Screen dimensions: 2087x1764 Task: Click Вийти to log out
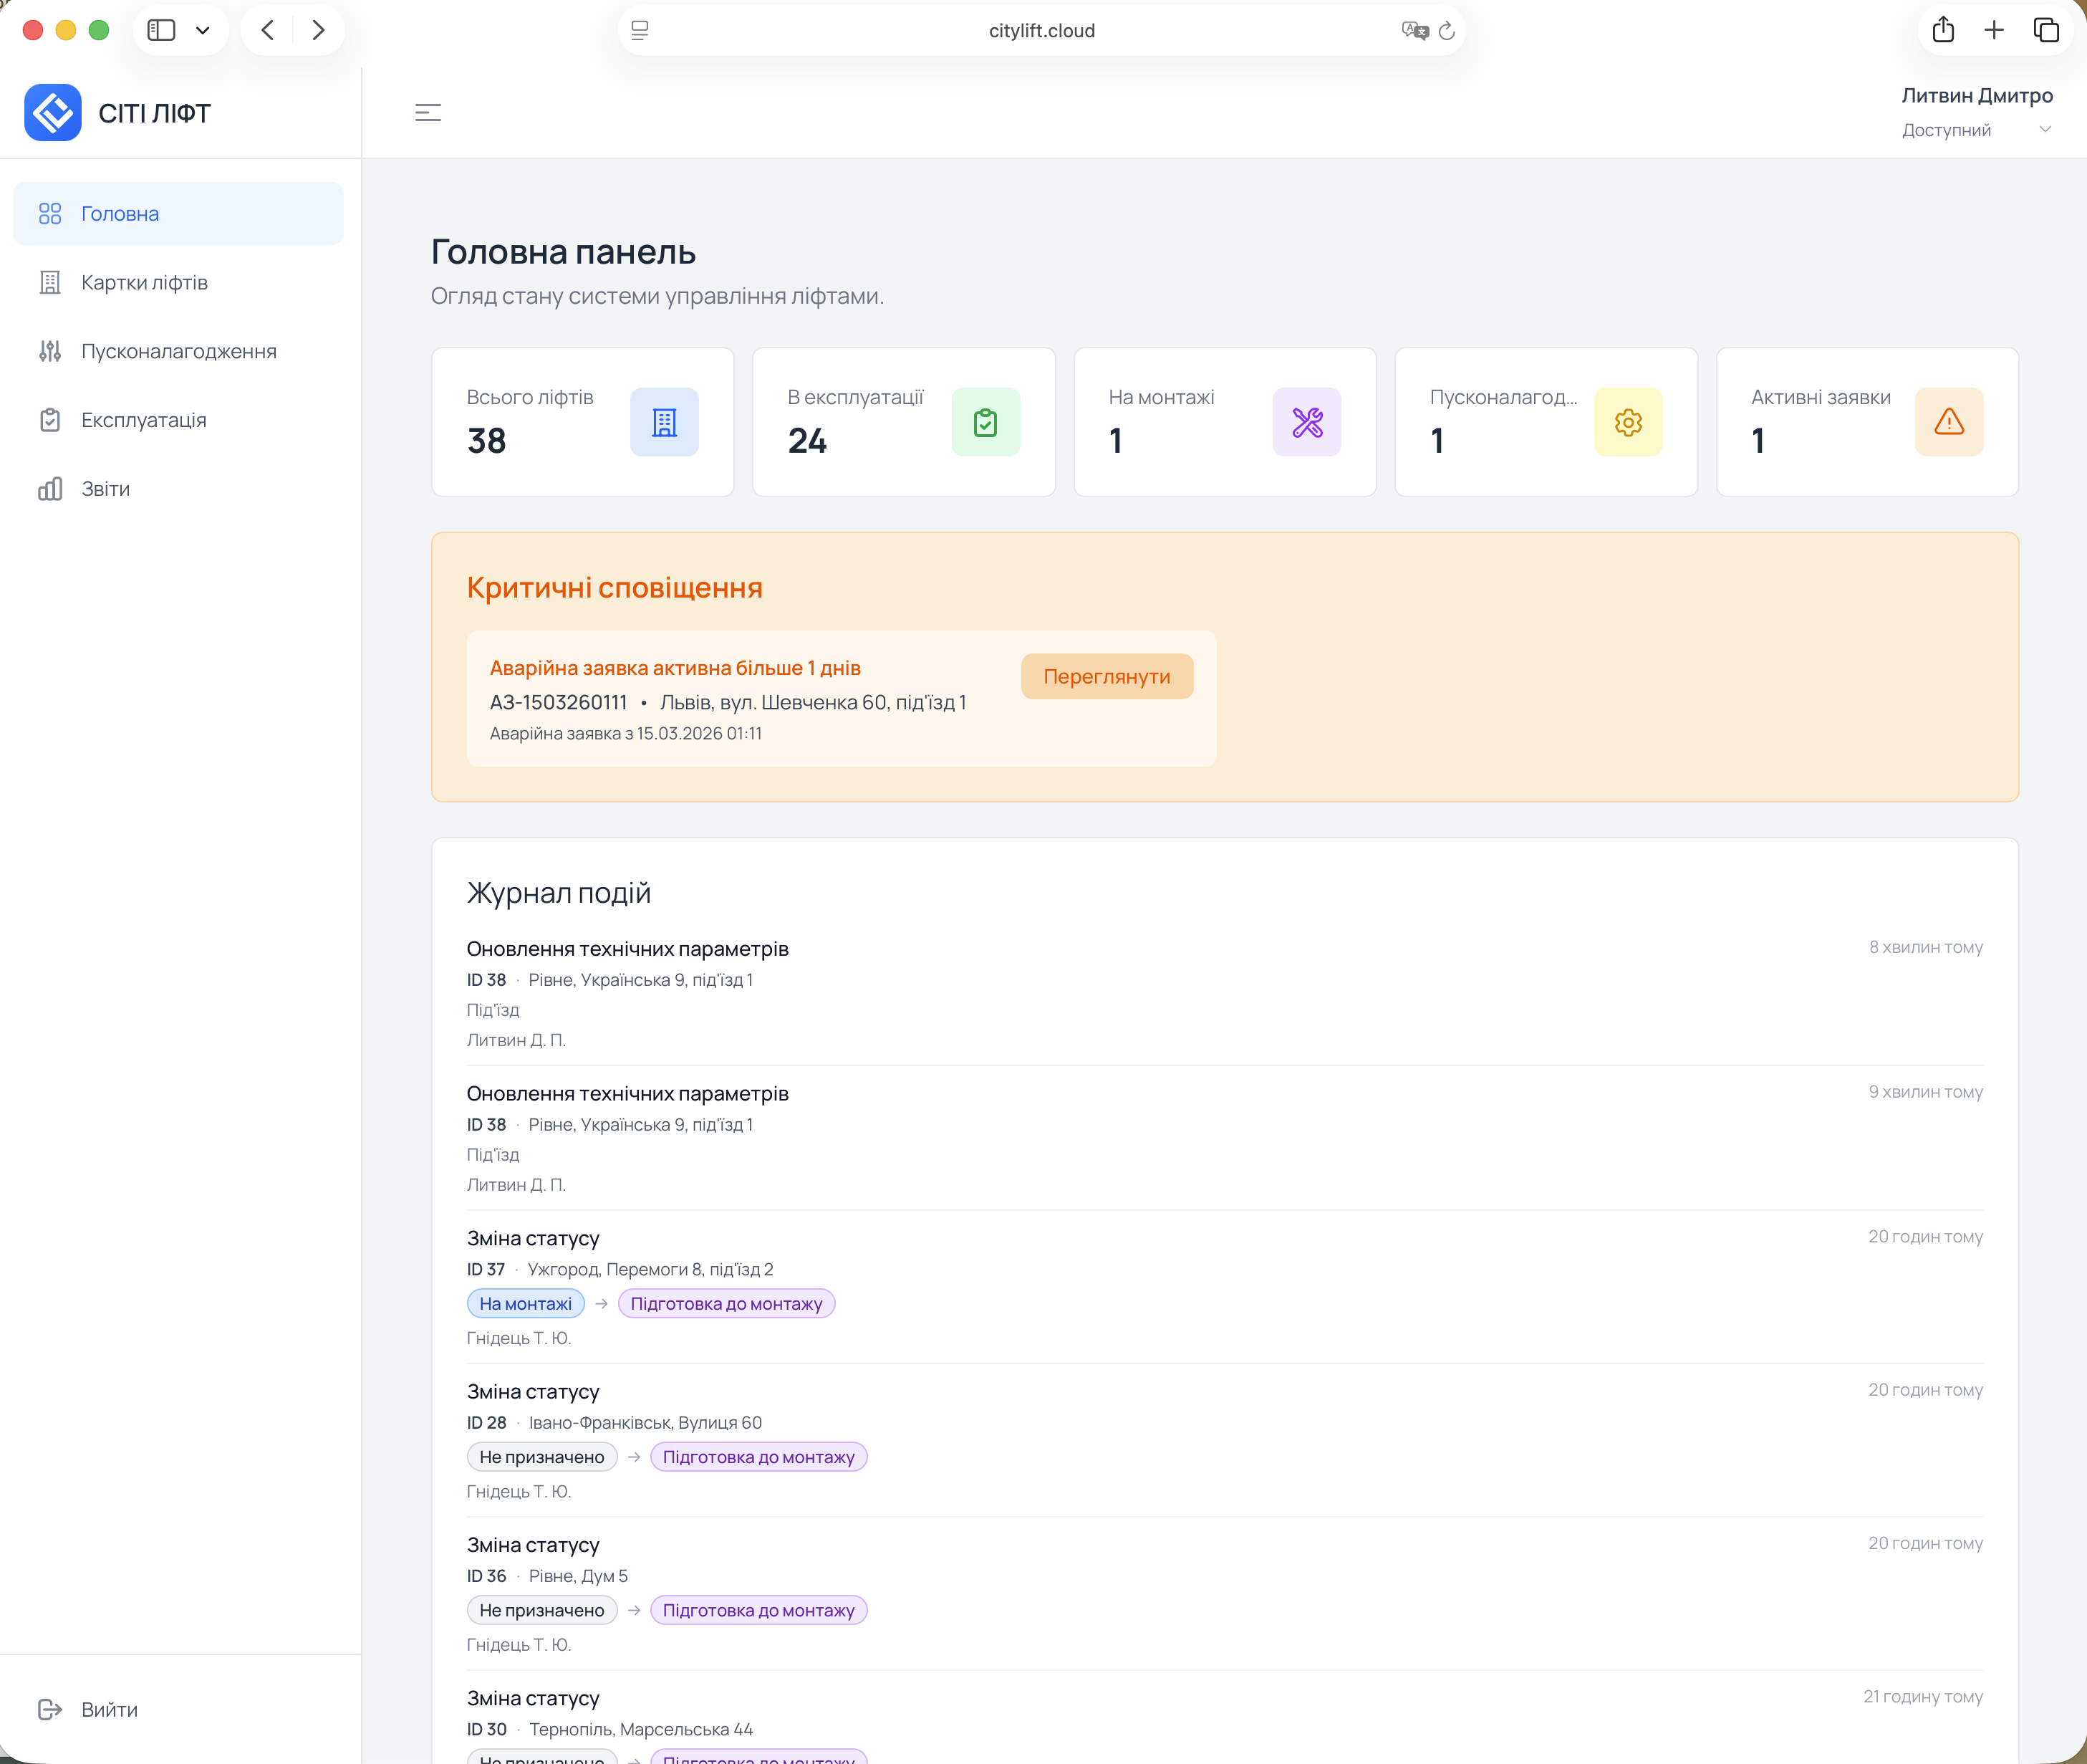(x=109, y=1709)
